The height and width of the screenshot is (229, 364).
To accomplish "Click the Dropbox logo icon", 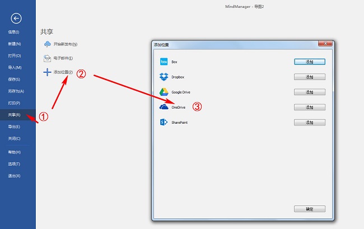I will coord(164,77).
